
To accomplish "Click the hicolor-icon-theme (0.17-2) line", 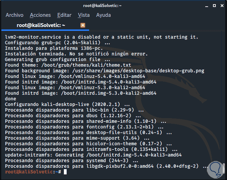I will 88,144.
